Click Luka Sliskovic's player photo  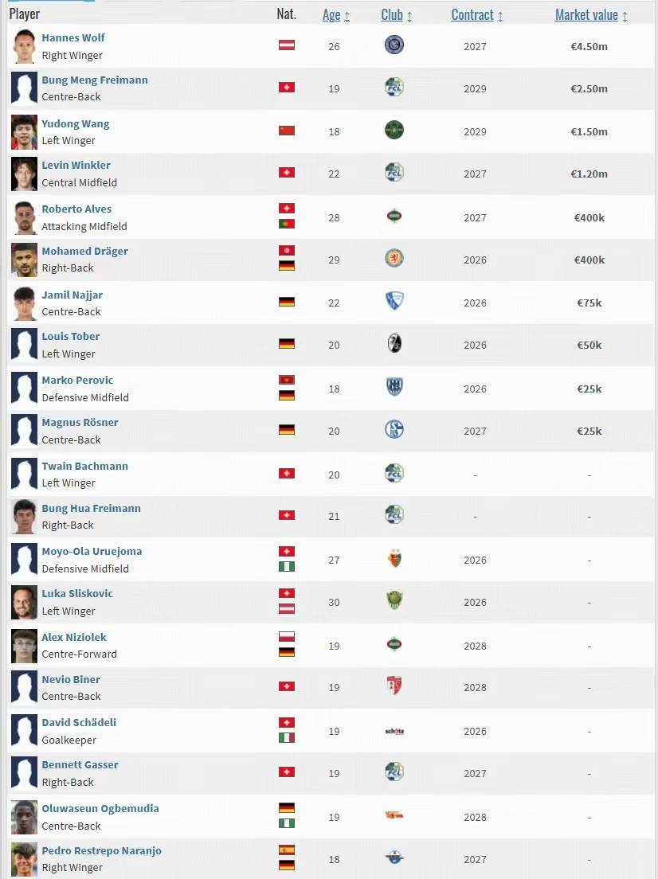tap(24, 602)
